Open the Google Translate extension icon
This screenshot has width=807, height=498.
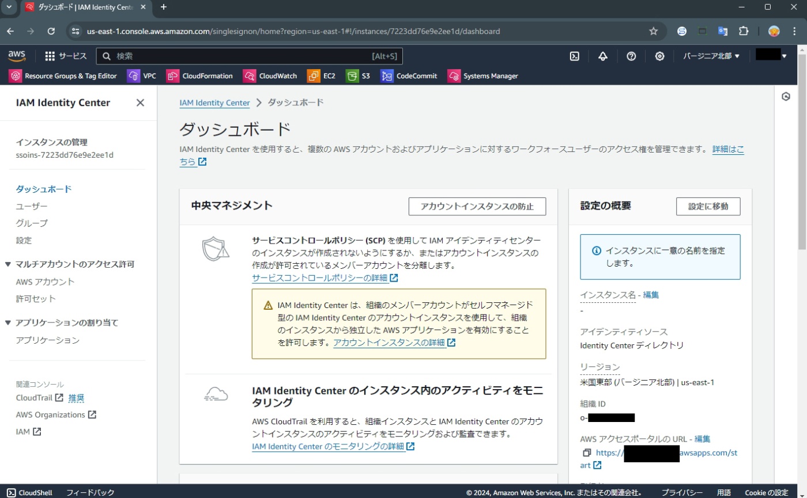[x=723, y=31]
